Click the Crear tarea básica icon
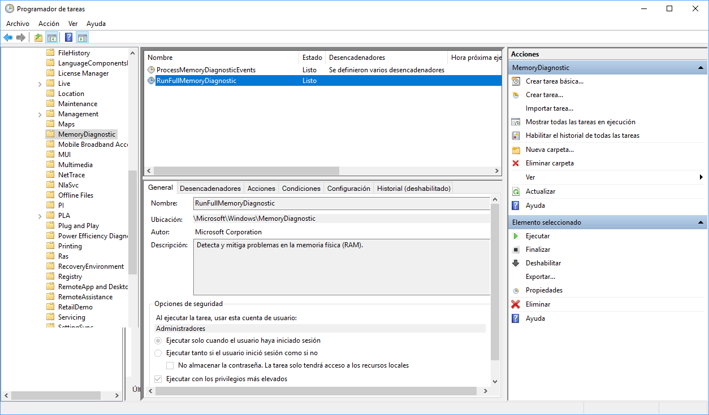The width and height of the screenshot is (709, 415). pos(516,81)
